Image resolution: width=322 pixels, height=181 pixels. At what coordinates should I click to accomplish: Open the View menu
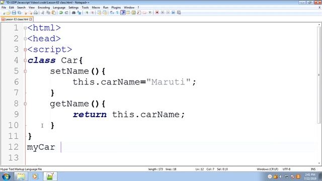tap(31, 8)
